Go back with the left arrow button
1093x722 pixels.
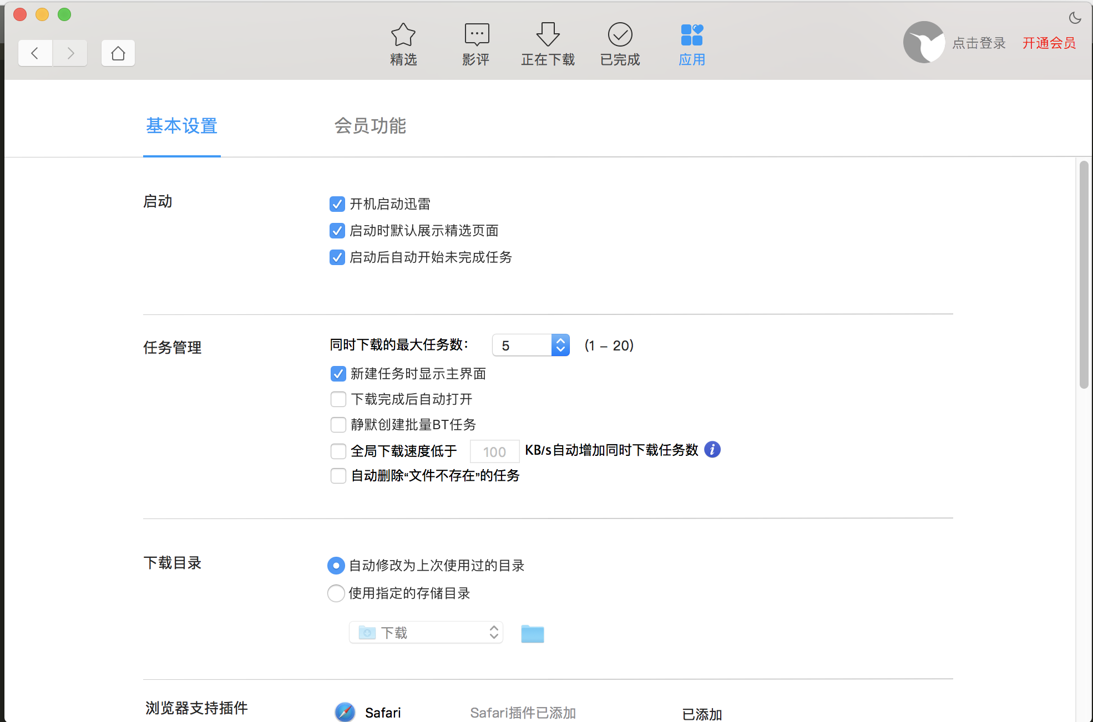[36, 53]
